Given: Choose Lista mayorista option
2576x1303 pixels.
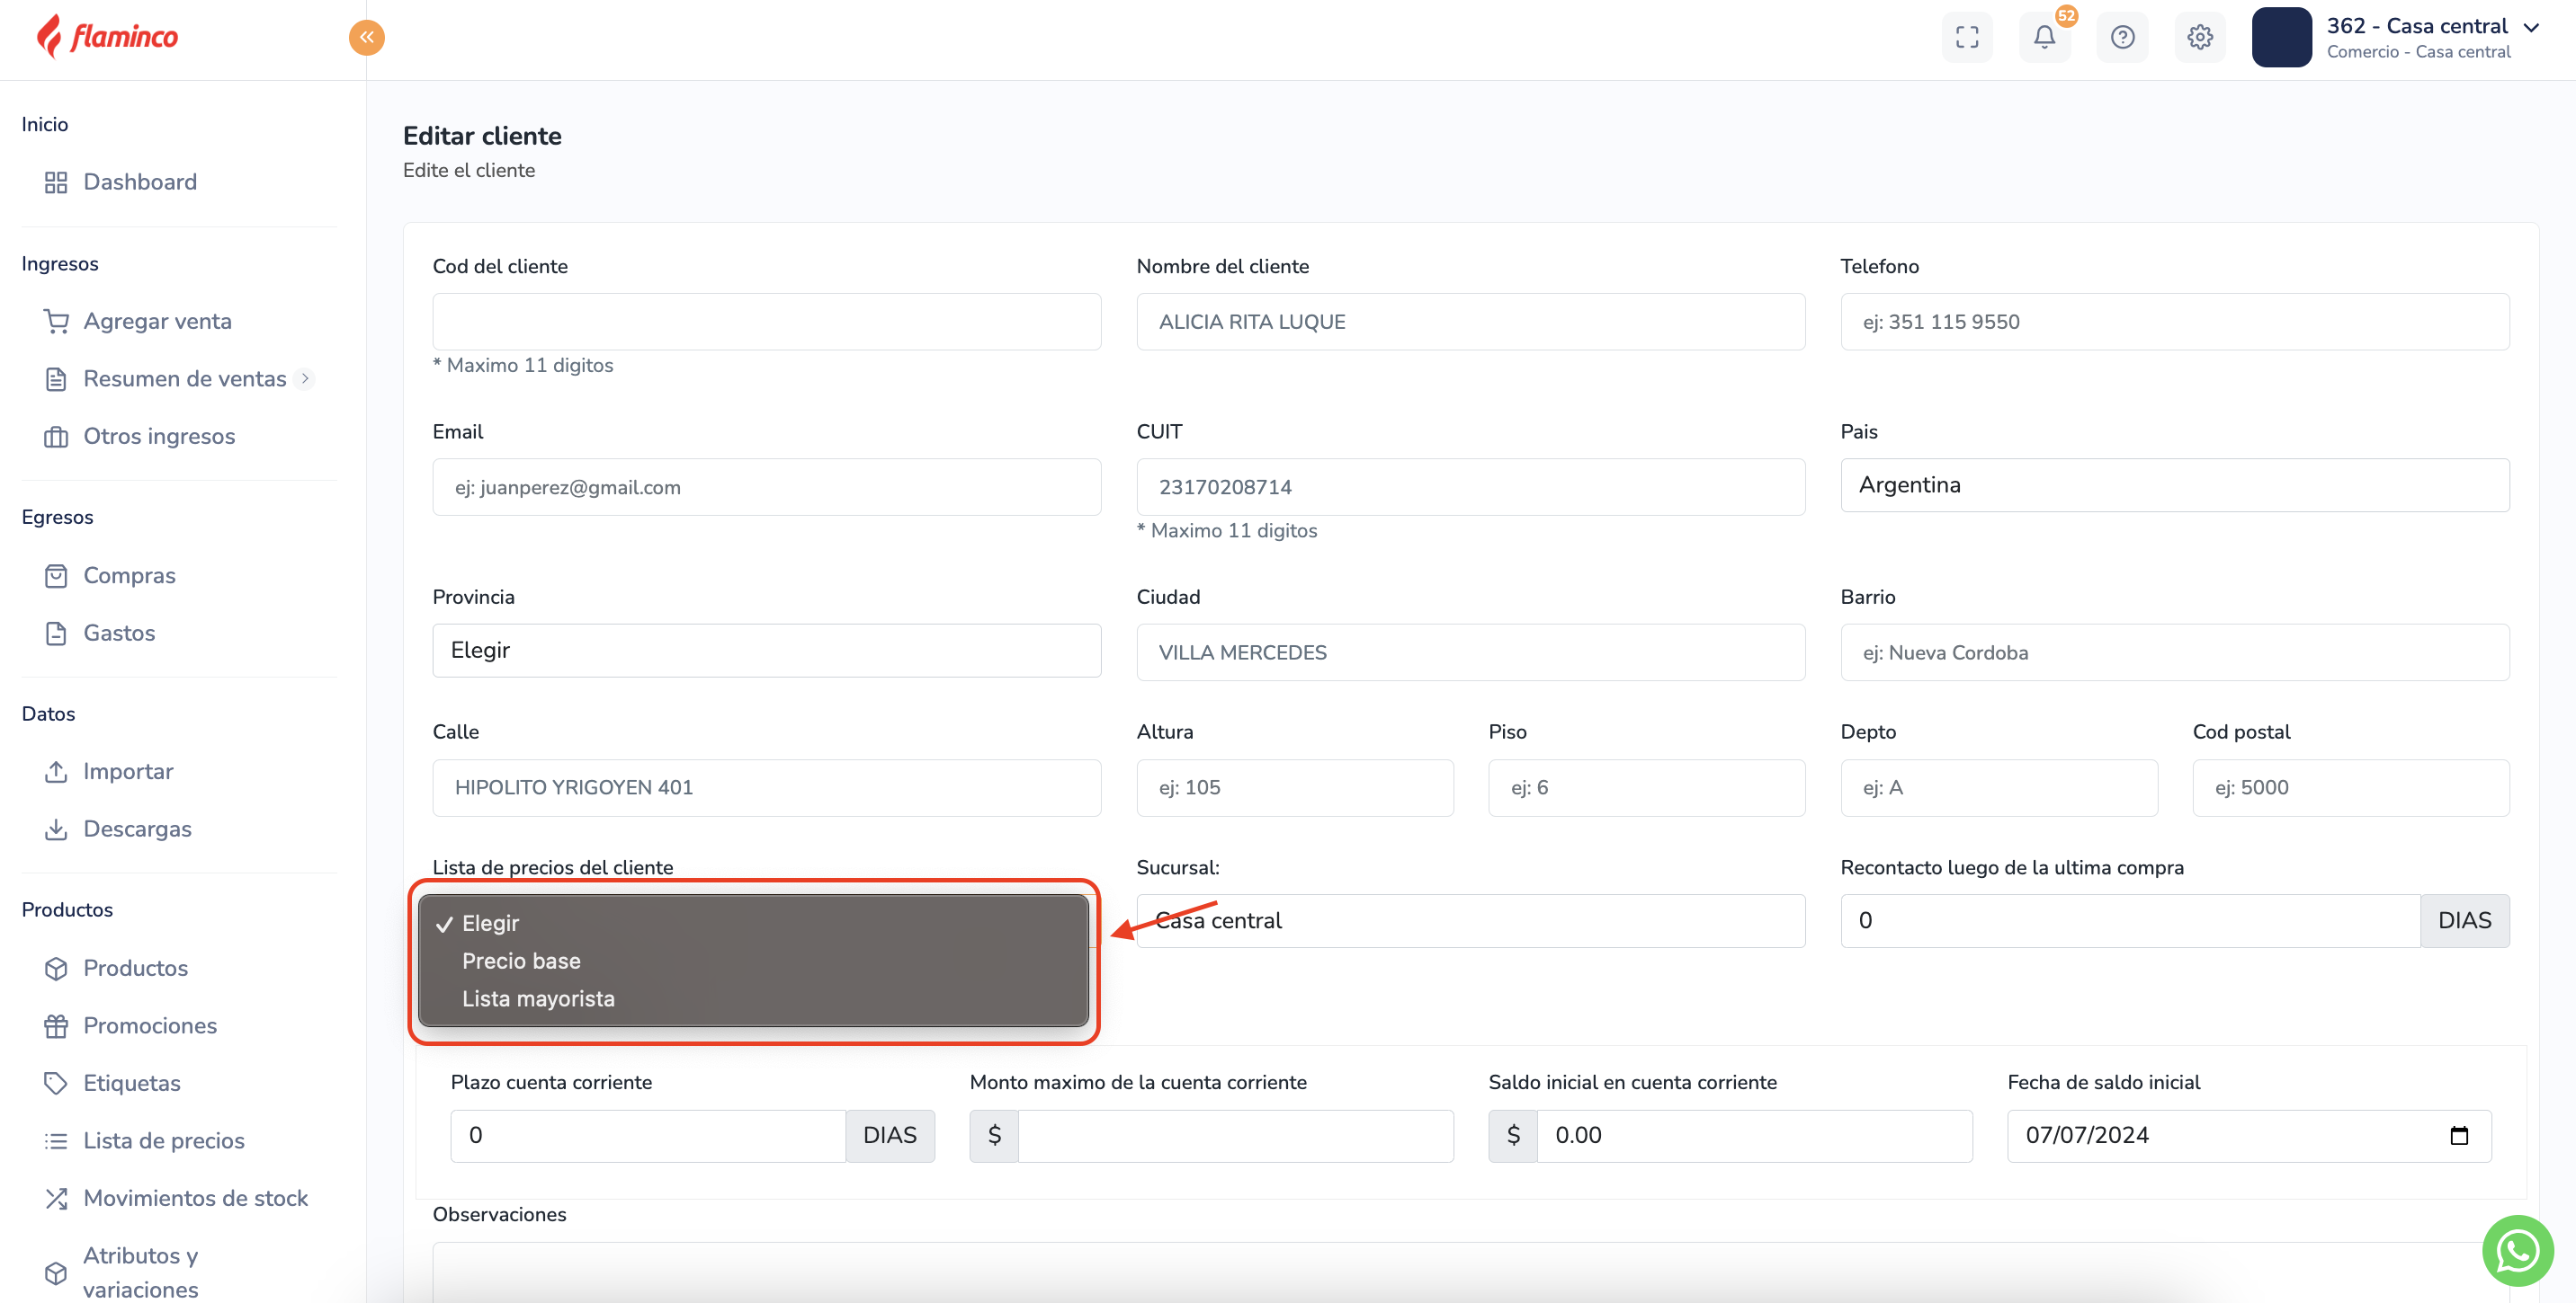Looking at the screenshot, I should [x=538, y=998].
